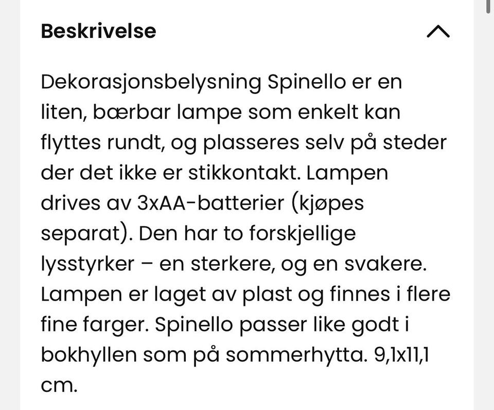Click the phrase '(kjøpes' in the description
Image resolution: width=494 pixels, height=410 pixels.
(327, 204)
